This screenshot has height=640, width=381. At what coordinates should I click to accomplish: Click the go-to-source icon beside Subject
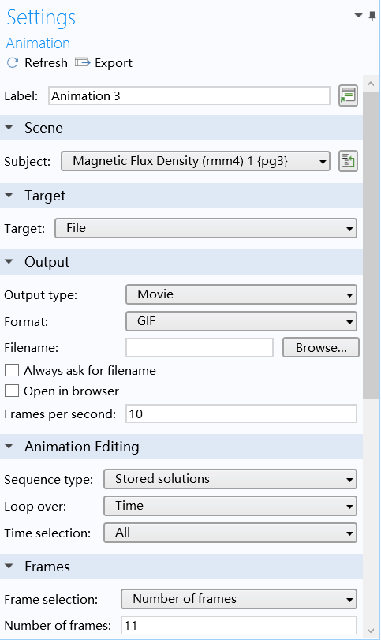(348, 161)
